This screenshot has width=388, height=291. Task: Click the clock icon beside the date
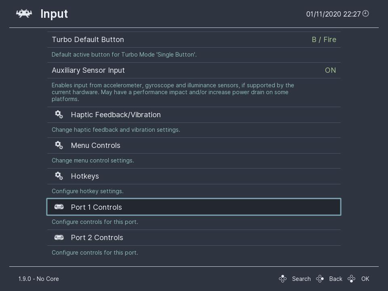pyautogui.click(x=365, y=13)
